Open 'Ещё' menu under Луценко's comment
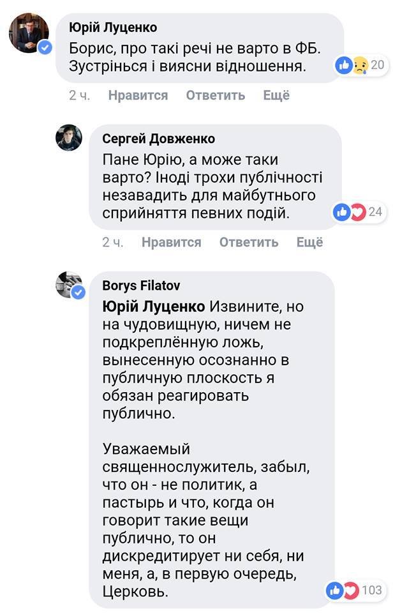 click(x=276, y=95)
